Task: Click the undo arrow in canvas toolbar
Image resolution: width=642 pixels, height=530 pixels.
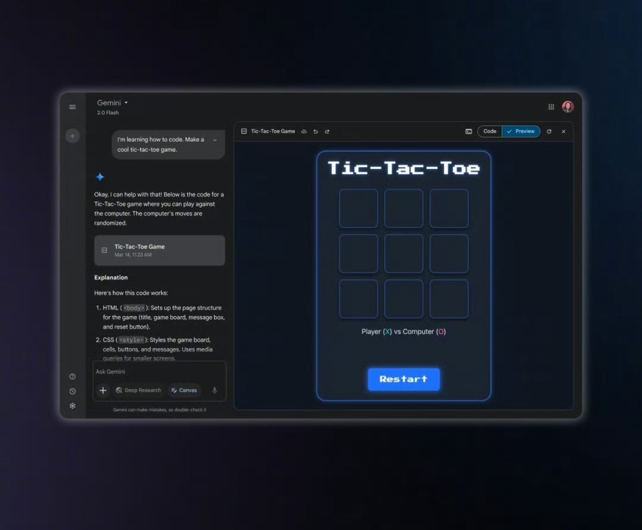Action: [x=316, y=132]
